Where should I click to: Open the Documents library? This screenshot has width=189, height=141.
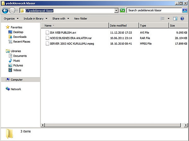(x=20, y=56)
